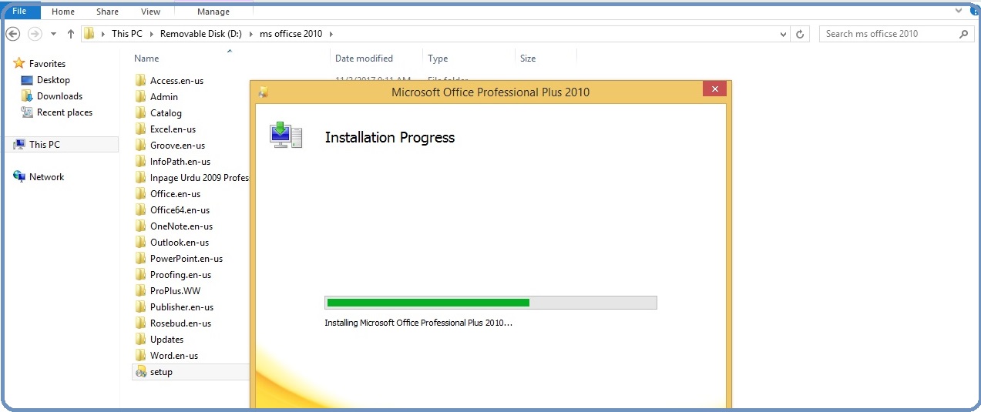Click the Office installer title bar
Viewport: 981px width, 412px height.
click(490, 92)
